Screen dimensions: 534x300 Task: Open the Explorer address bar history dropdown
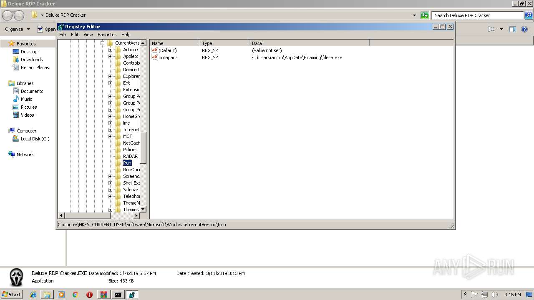click(414, 15)
